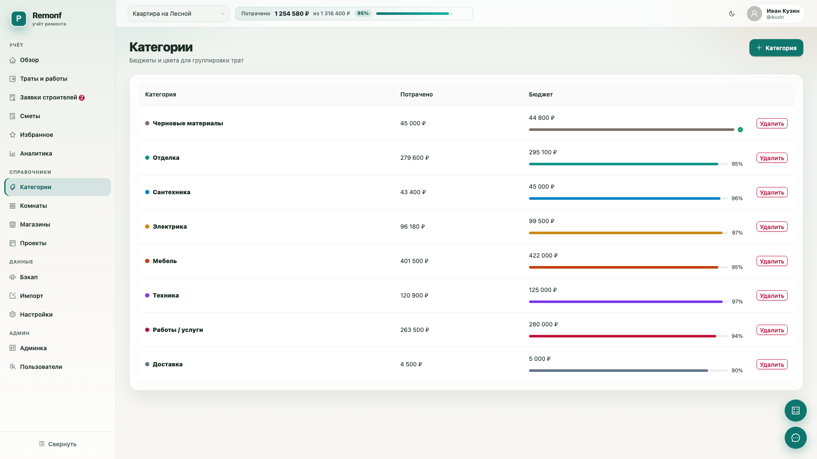This screenshot has width=817, height=459.
Task: Click the Избранное star icon
Action: click(13, 135)
